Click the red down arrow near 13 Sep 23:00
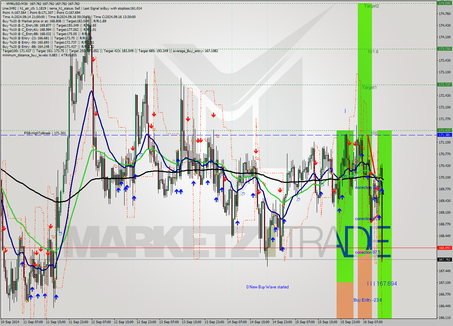 coord(213,114)
